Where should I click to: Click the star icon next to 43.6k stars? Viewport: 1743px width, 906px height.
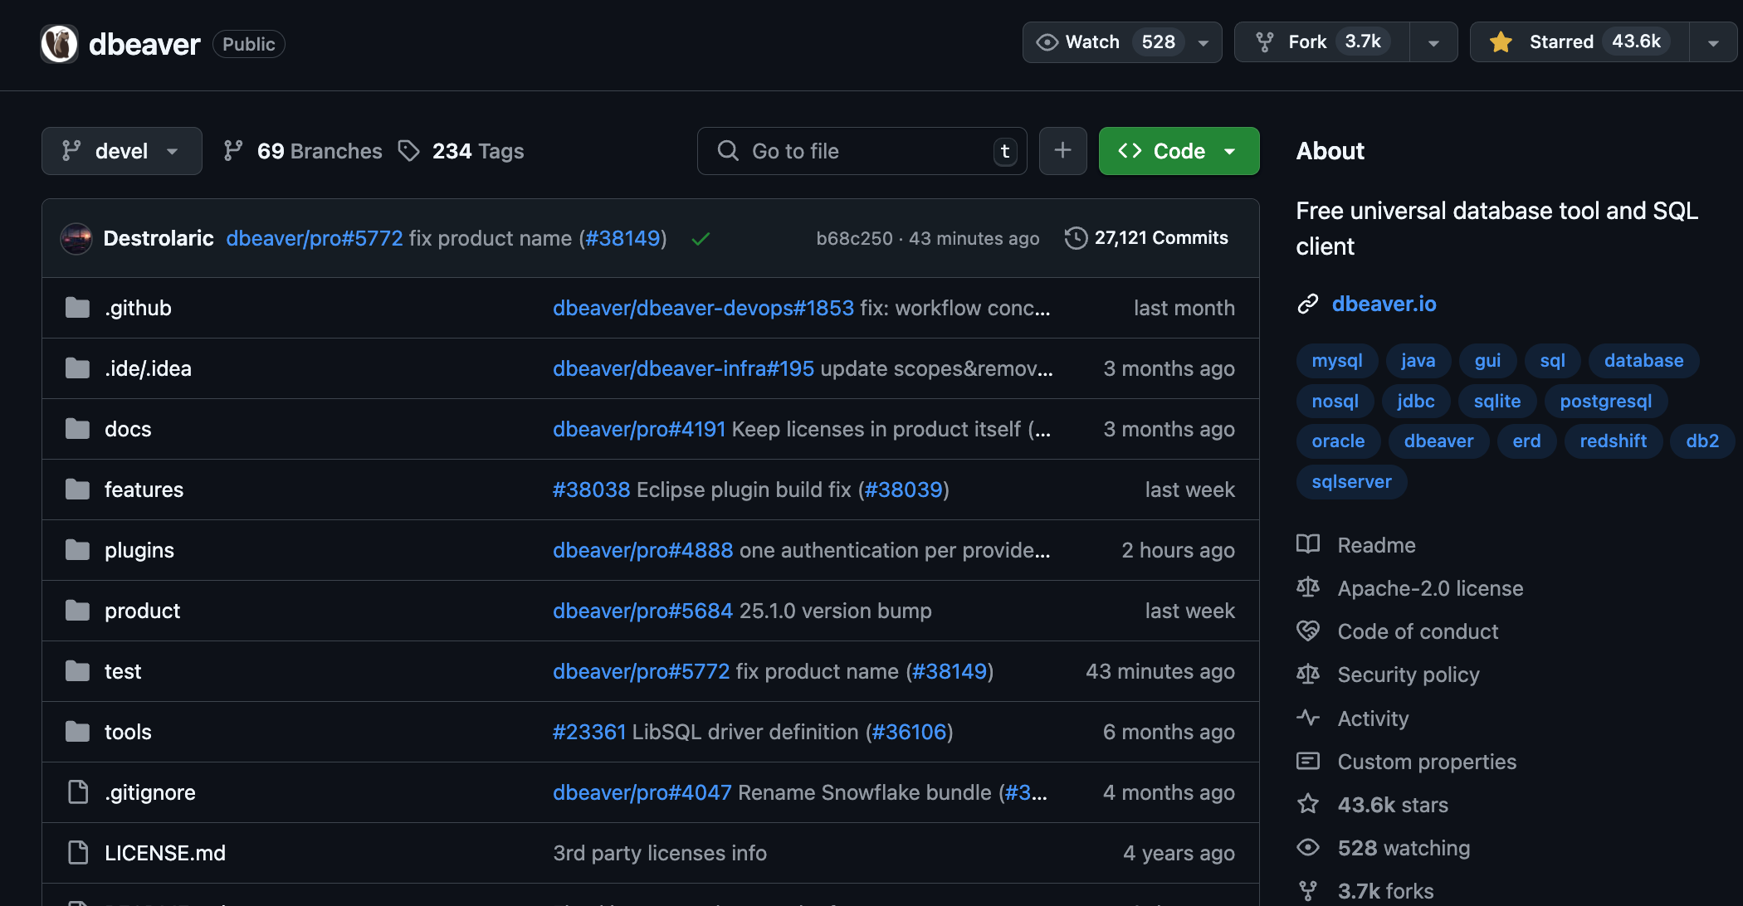click(x=1308, y=804)
